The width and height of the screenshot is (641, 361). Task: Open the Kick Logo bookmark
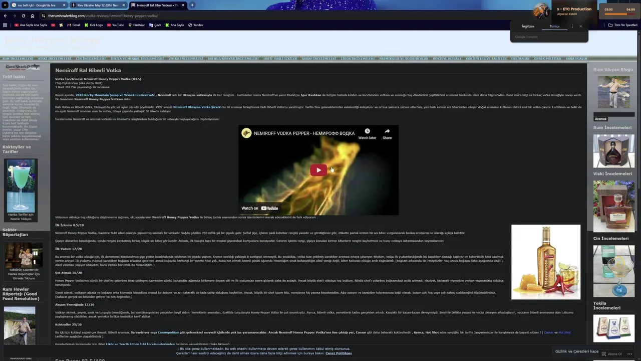(94, 25)
